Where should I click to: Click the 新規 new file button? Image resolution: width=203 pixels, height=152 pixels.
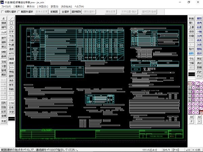pyautogui.click(x=191, y=19)
